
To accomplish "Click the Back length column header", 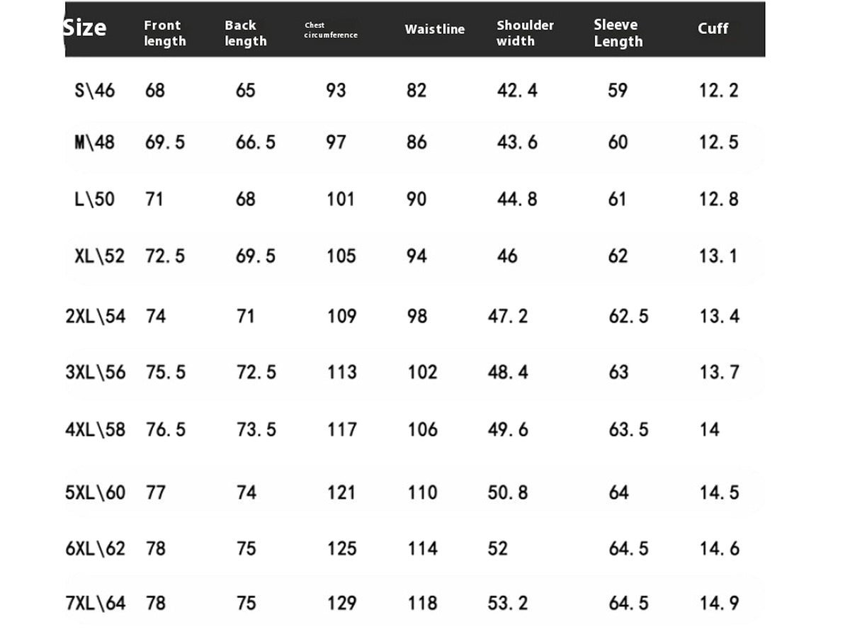I will (x=246, y=33).
